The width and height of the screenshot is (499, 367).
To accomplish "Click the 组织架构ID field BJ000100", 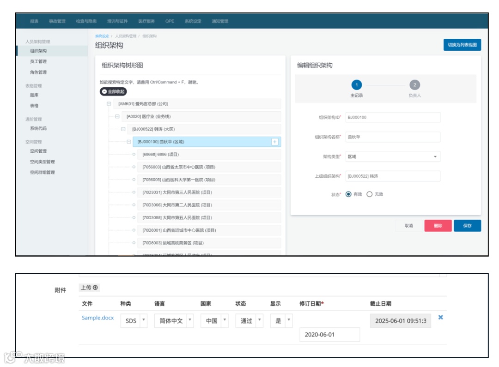I will (393, 117).
